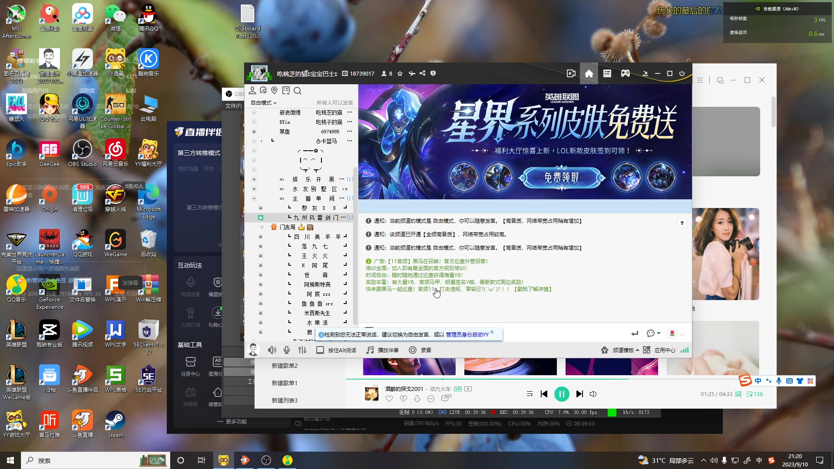This screenshot has width=834, height=469.
Task: Open the audio mixer settings icon in YY
Action: (x=302, y=350)
